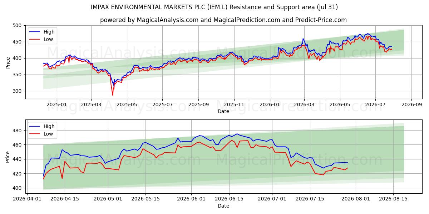Click the Price y-axis title of bottom chart

tap(8, 156)
